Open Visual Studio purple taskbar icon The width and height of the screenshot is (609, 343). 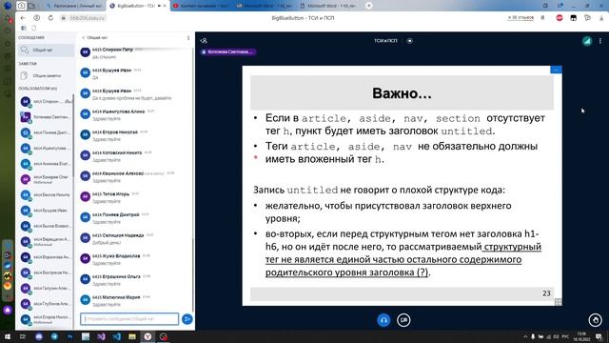coord(101,336)
